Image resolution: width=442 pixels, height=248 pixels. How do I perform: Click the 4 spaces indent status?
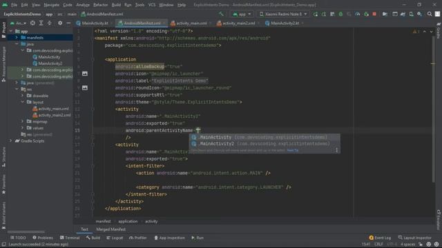click(x=407, y=245)
